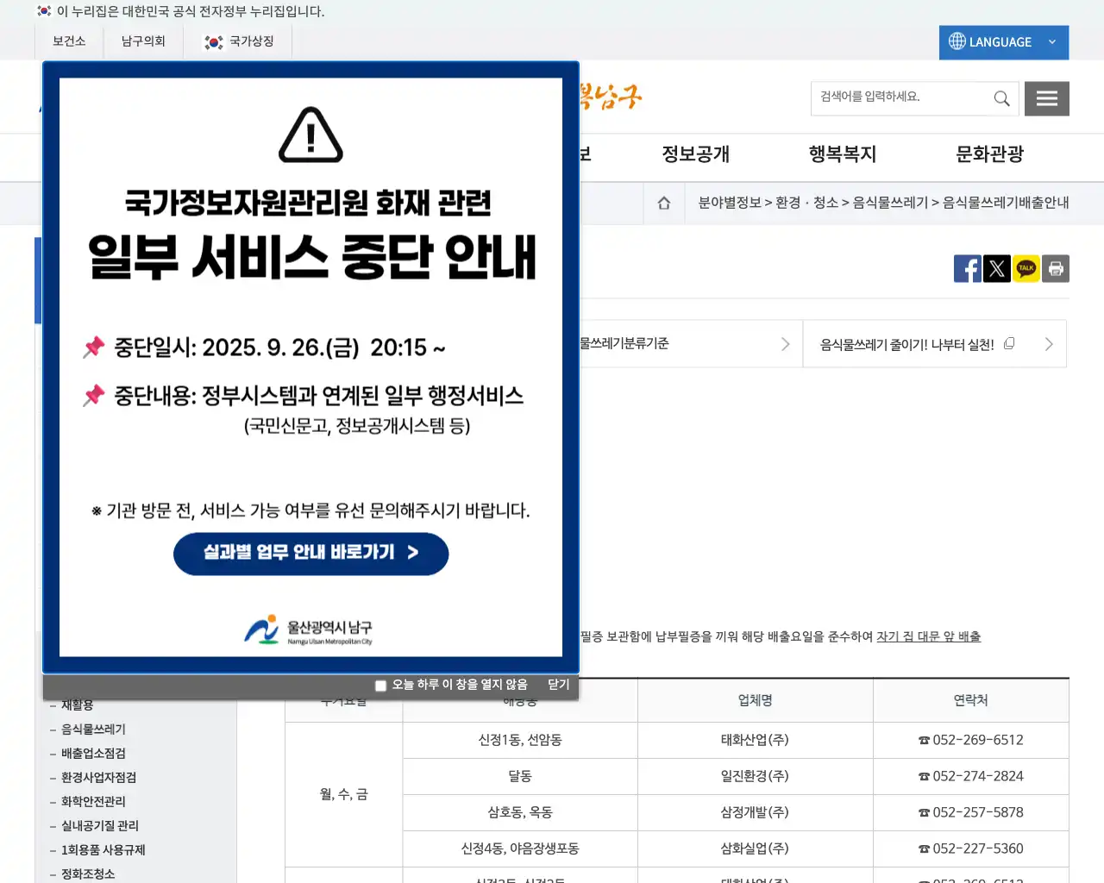The width and height of the screenshot is (1104, 883).
Task: Open the 문화관광 menu
Action: click(x=989, y=154)
